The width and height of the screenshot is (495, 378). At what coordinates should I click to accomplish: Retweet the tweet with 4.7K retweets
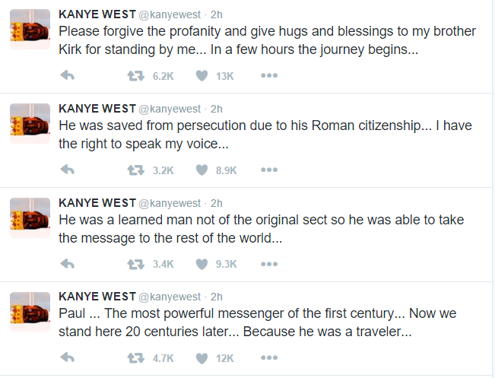[x=137, y=357]
